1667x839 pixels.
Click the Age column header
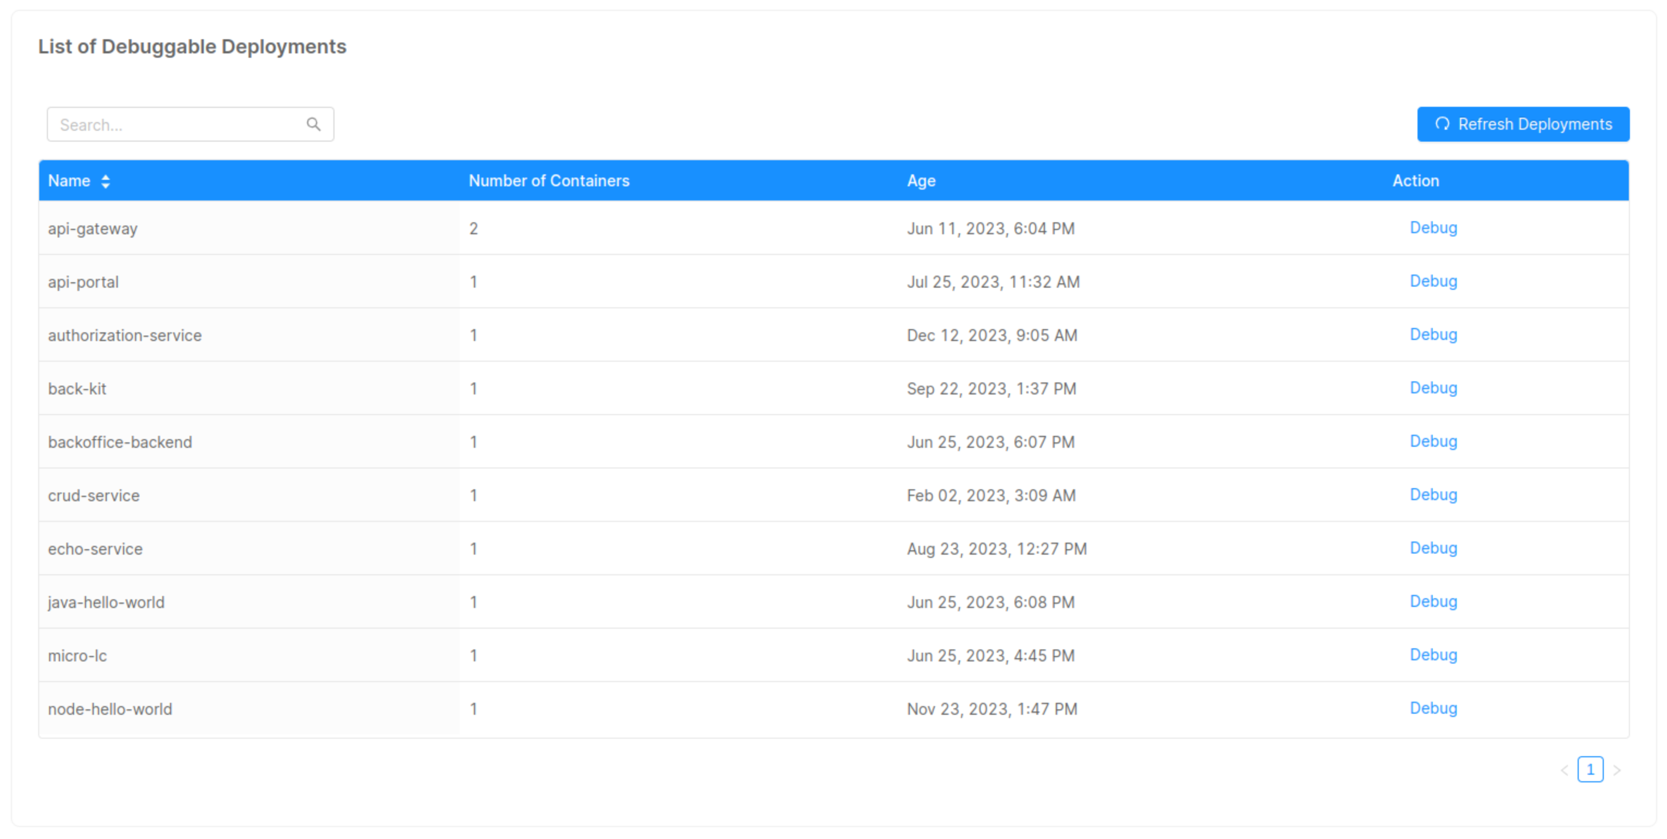[x=921, y=181]
